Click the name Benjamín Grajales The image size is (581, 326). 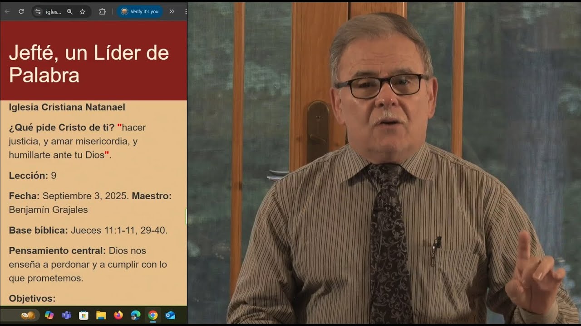pos(48,210)
